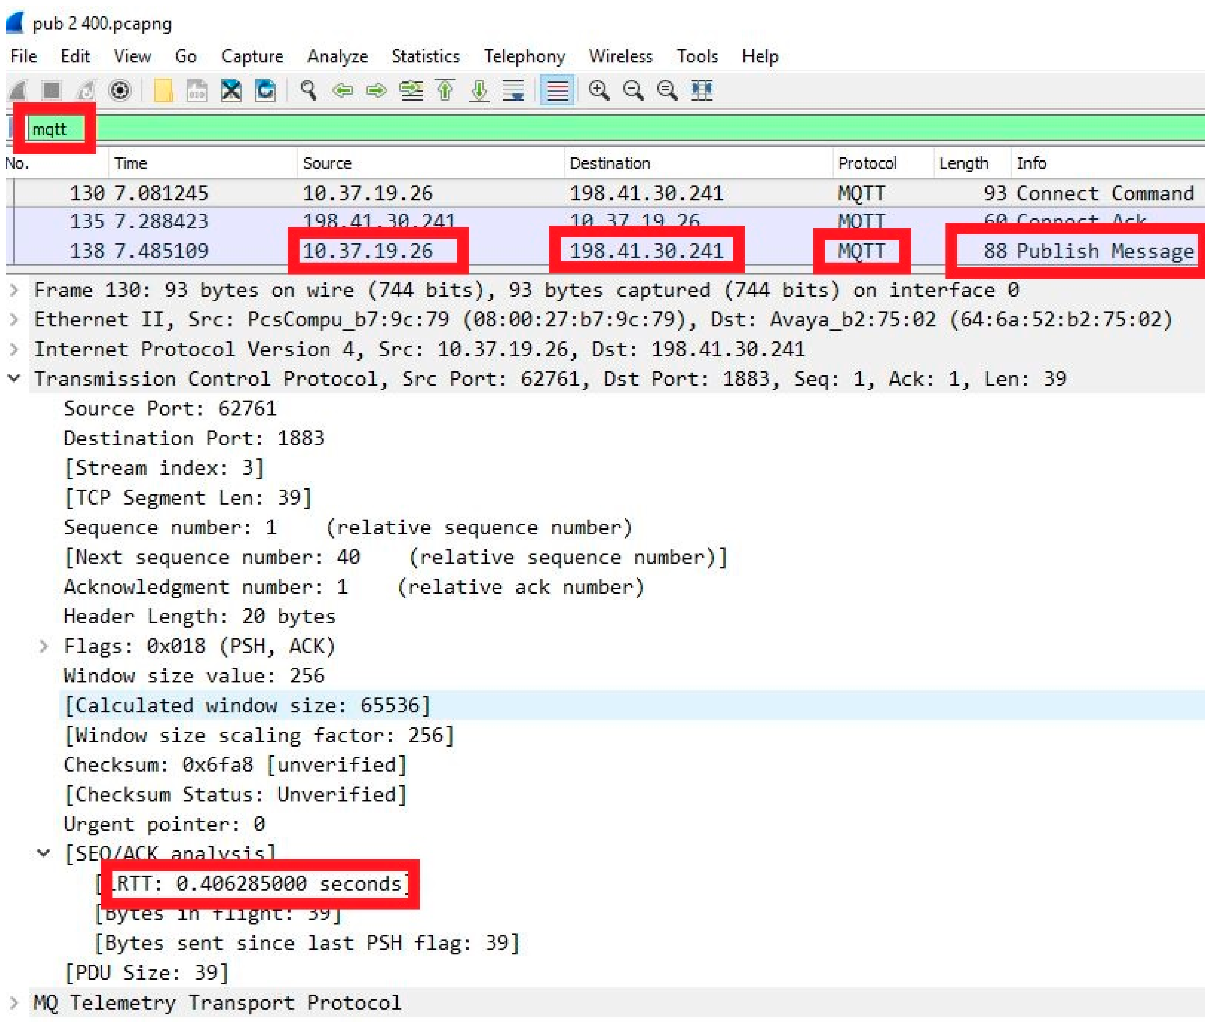Toggle colorize packet list icon

click(x=557, y=90)
